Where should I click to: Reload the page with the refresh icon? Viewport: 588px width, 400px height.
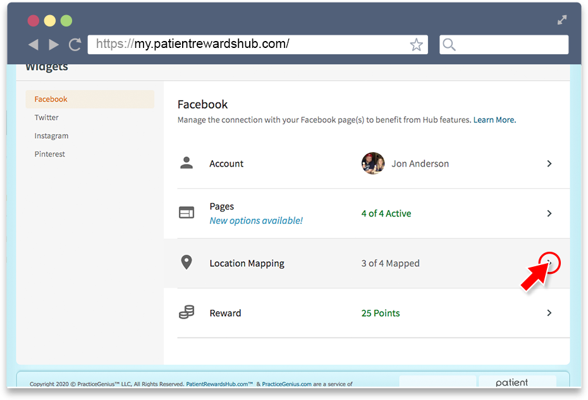tap(75, 45)
